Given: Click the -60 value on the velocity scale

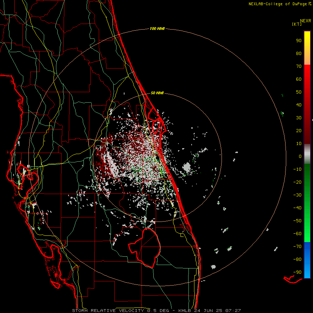Looking at the screenshot, I should click(x=297, y=234).
